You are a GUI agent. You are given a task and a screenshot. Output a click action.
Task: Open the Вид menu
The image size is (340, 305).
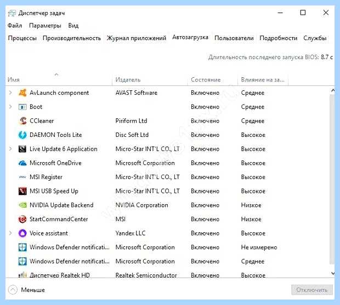(x=73, y=26)
